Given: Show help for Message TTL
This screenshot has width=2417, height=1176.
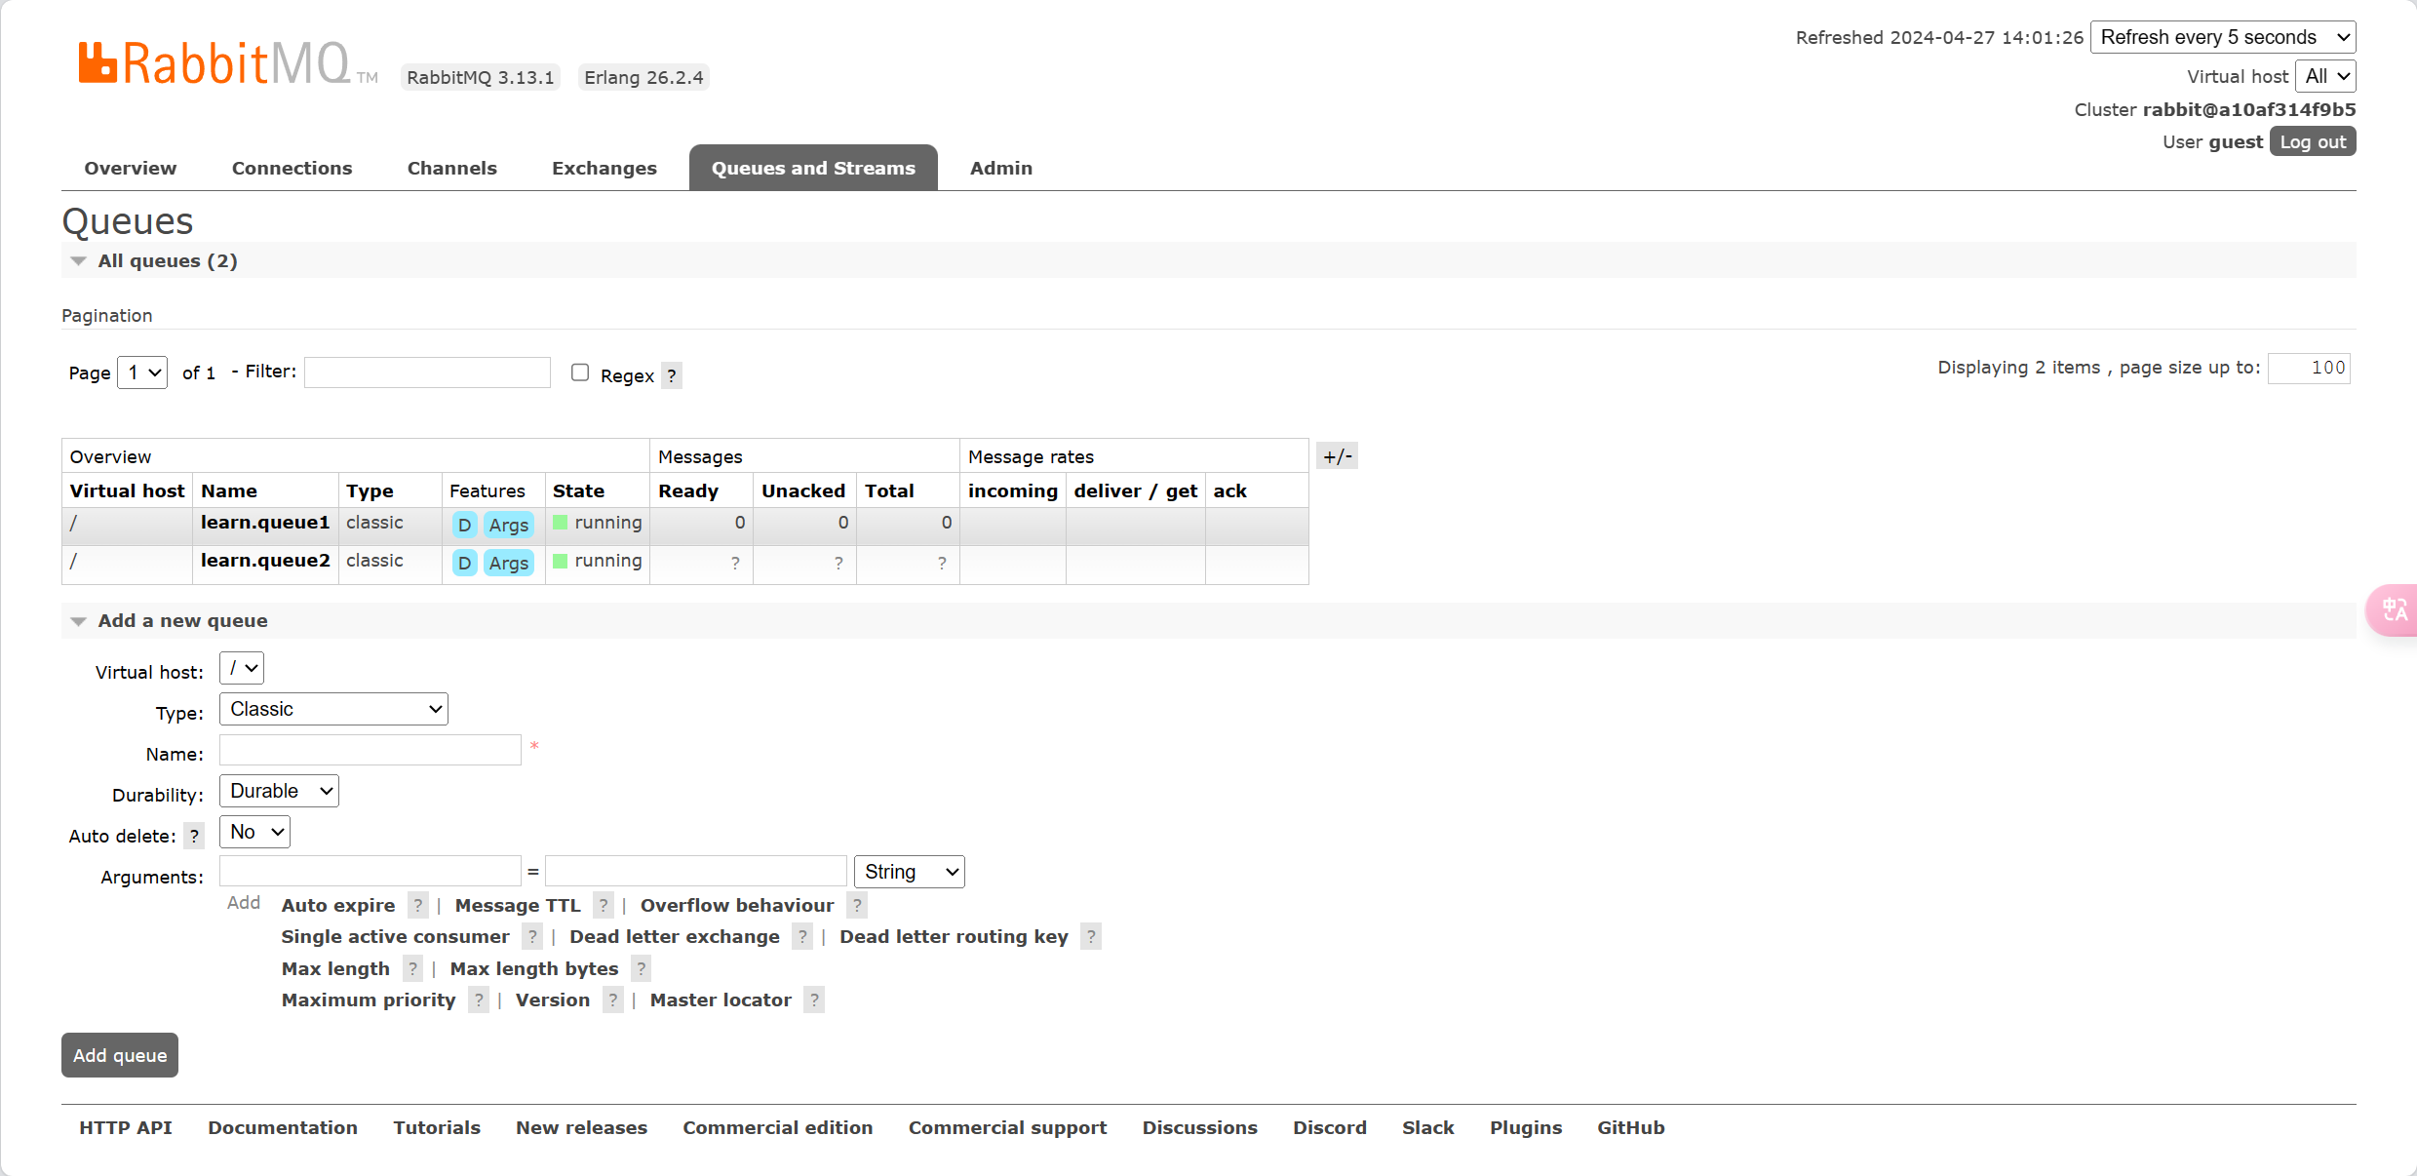Looking at the screenshot, I should coord(604,905).
